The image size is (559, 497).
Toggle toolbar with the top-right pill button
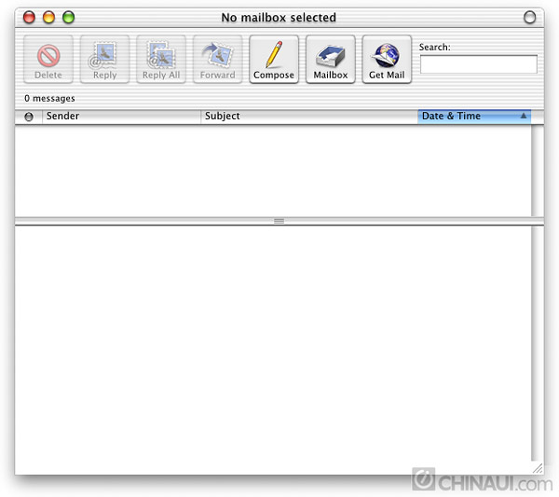(530, 17)
